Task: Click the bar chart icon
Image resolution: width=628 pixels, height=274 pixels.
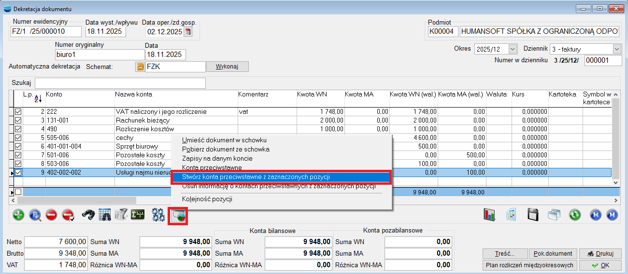Action: [490, 215]
